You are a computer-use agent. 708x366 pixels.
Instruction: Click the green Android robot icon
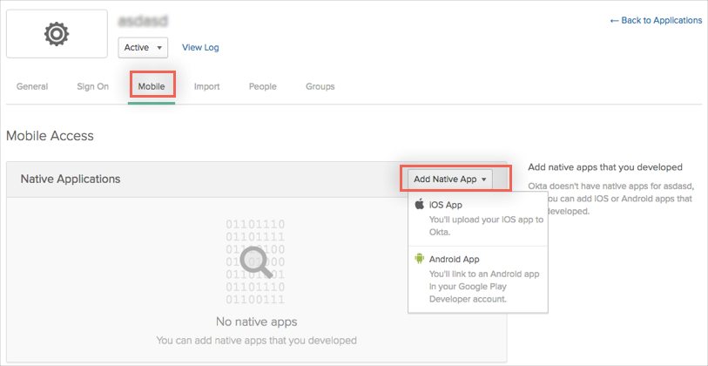419,259
